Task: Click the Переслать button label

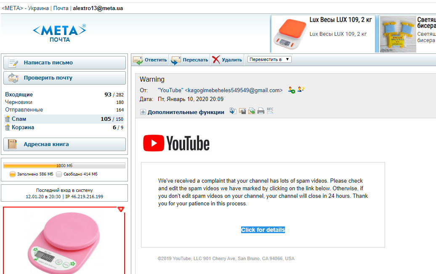Action: (x=195, y=60)
